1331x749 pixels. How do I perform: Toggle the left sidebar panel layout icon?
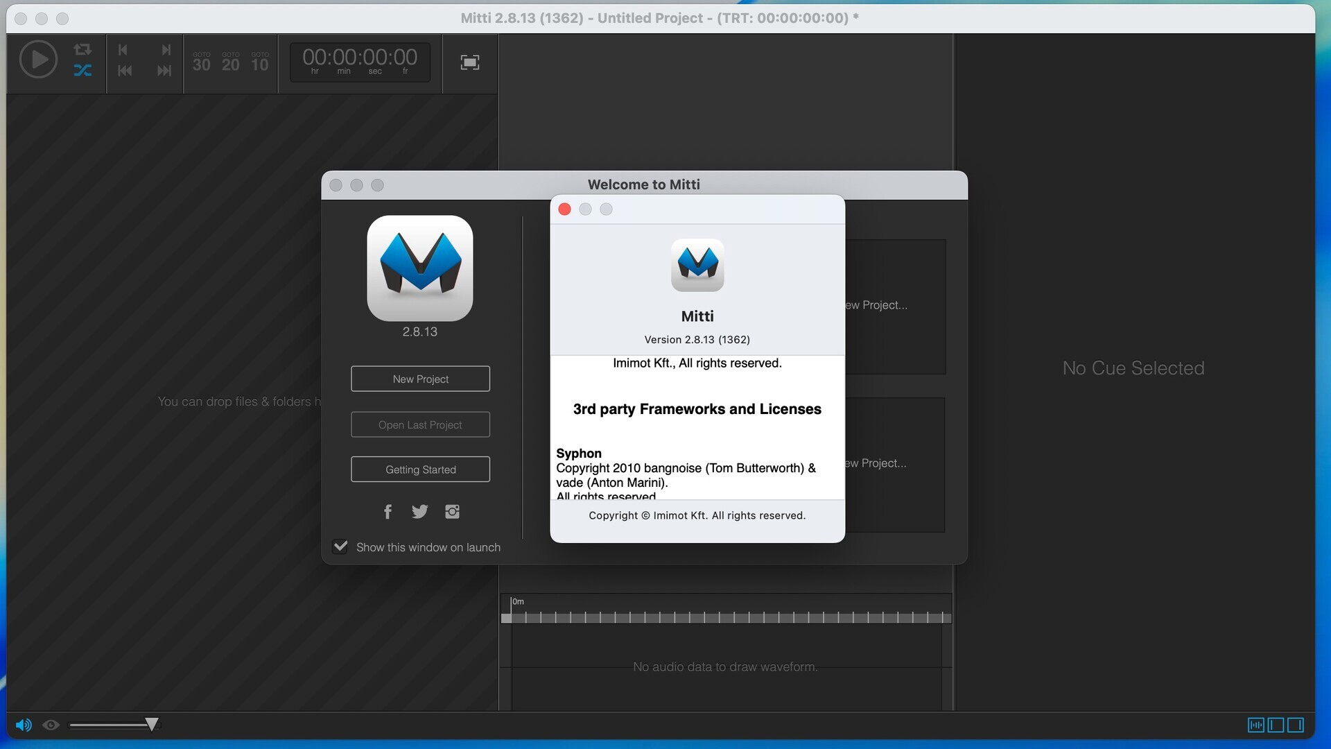click(1276, 725)
